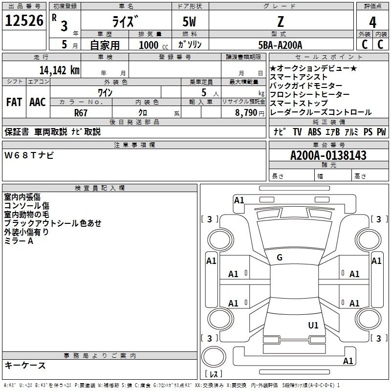
Task: Select ABS in genuine equipment row
Action: pyautogui.click(x=314, y=132)
